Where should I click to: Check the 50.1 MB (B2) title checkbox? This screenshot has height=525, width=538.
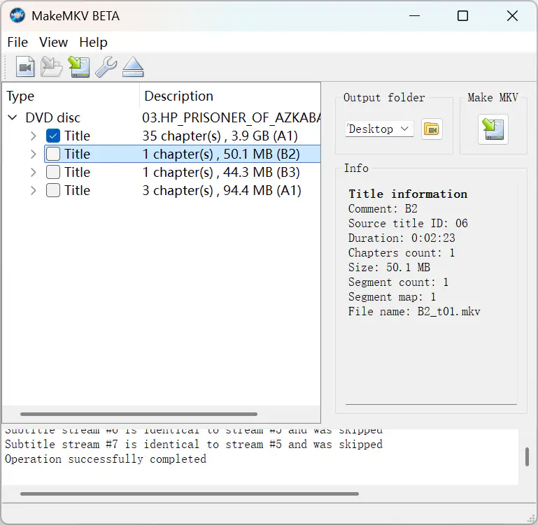(53, 154)
